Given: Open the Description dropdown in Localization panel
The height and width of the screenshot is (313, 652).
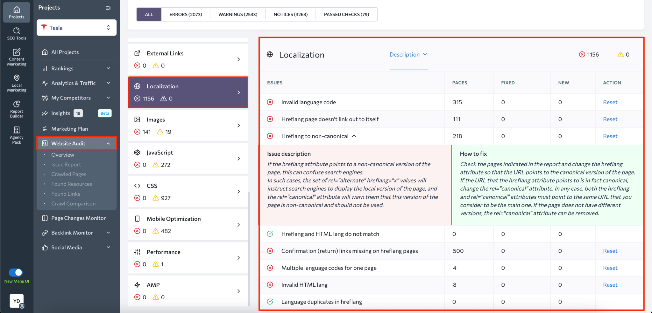Looking at the screenshot, I should (408, 54).
